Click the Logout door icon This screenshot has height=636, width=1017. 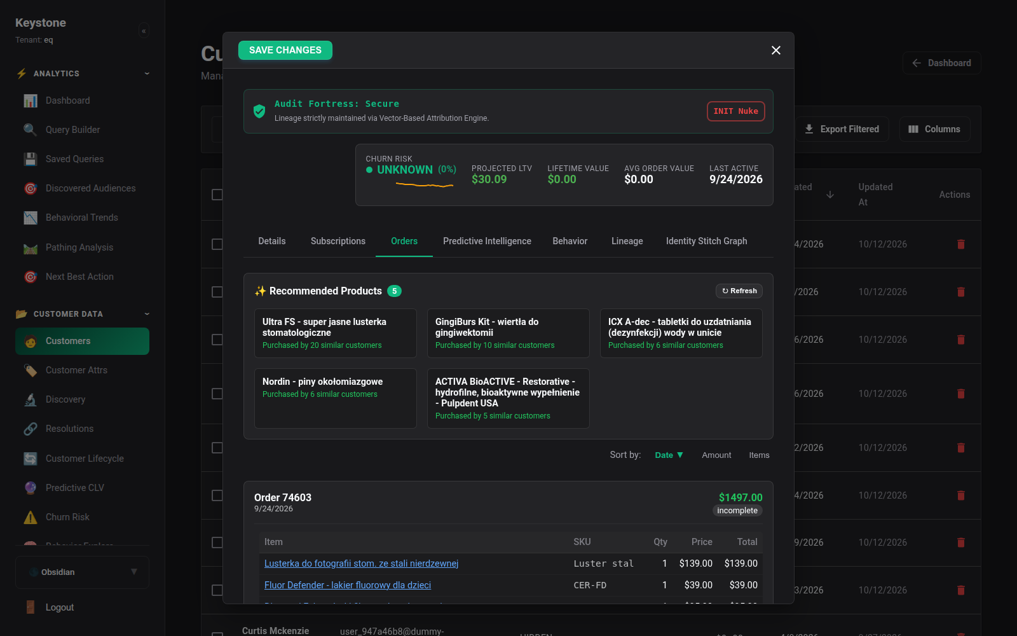pyautogui.click(x=31, y=607)
